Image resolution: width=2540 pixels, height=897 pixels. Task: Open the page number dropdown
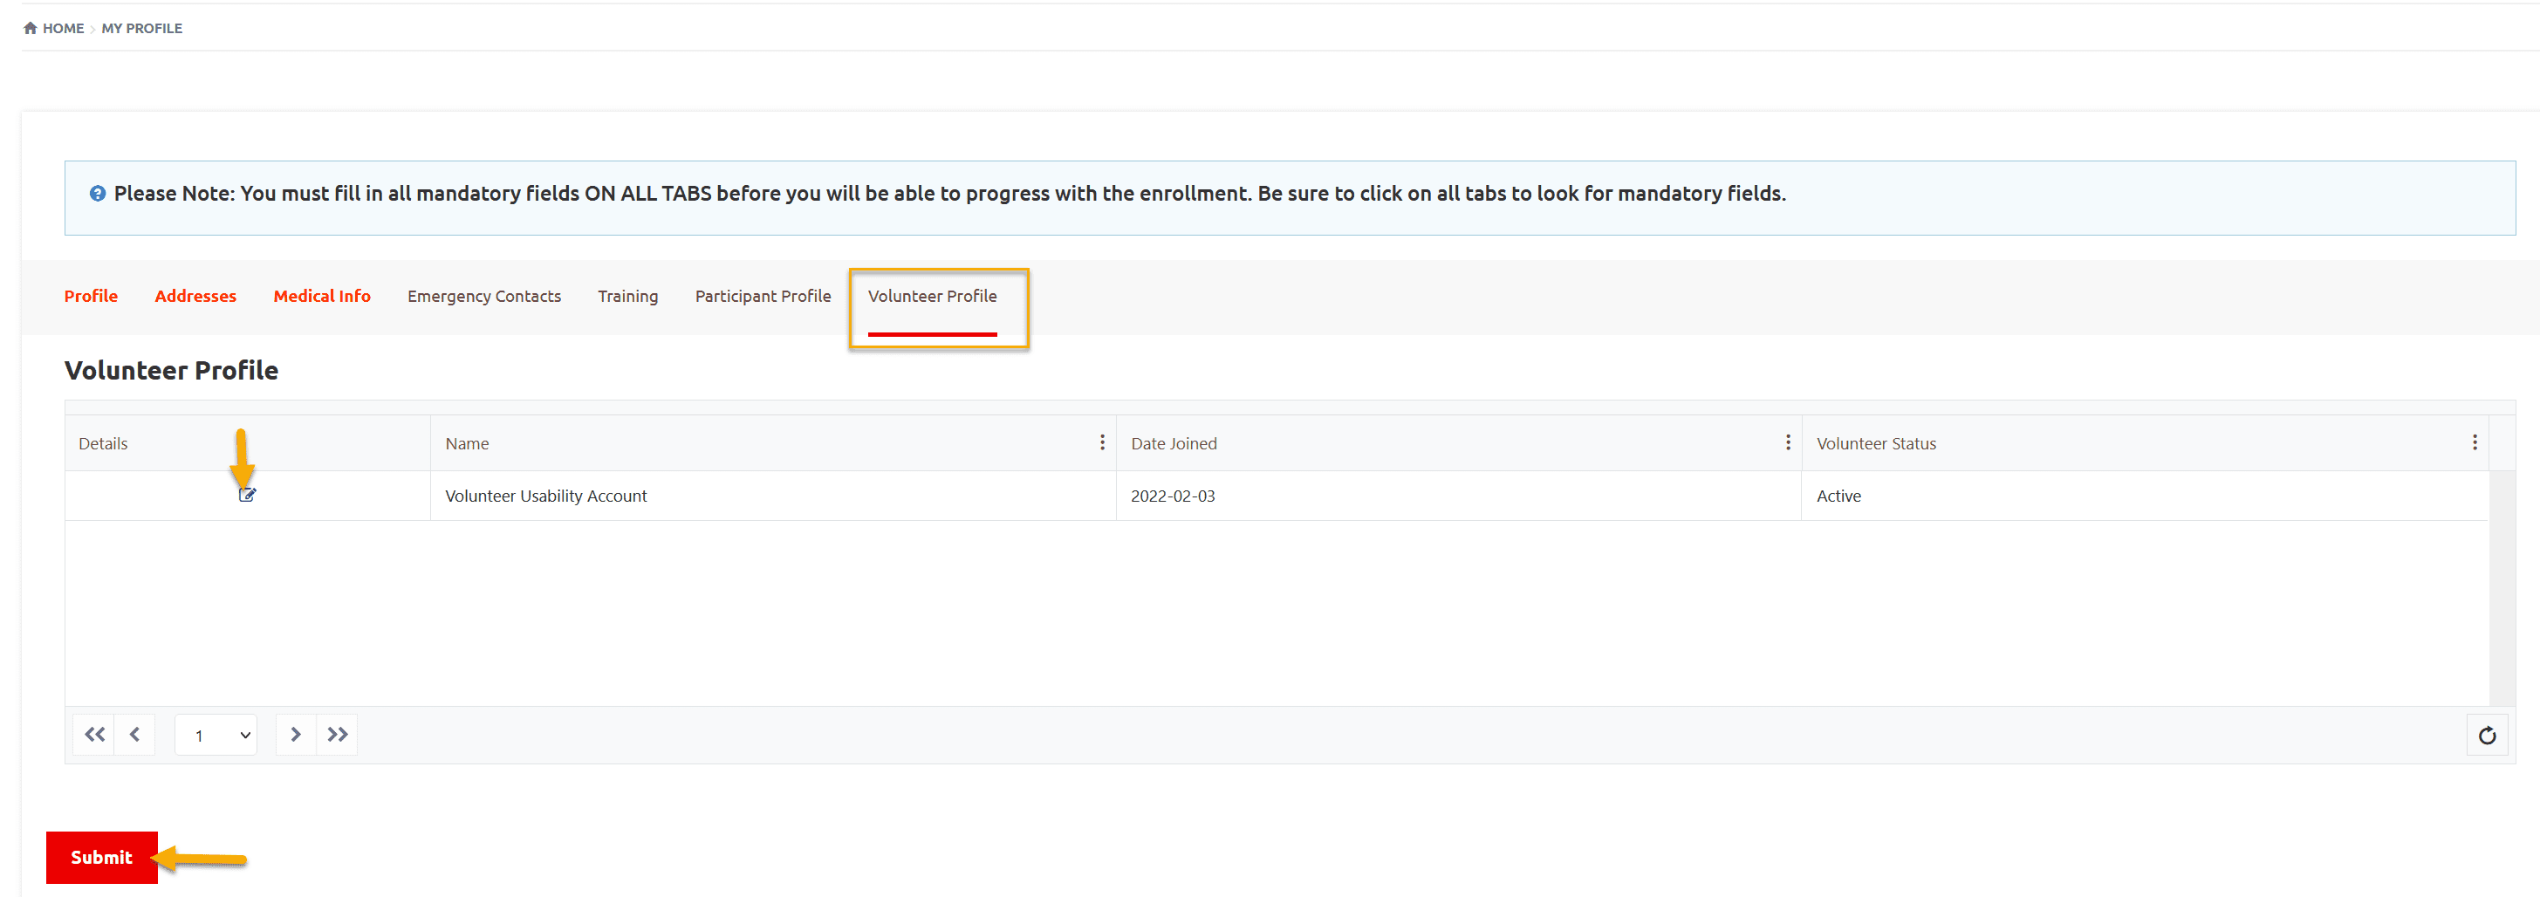216,736
